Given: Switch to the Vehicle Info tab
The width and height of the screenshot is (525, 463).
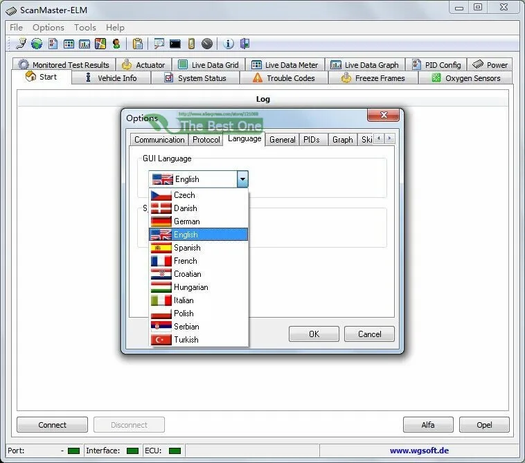Looking at the screenshot, I should coord(111,78).
